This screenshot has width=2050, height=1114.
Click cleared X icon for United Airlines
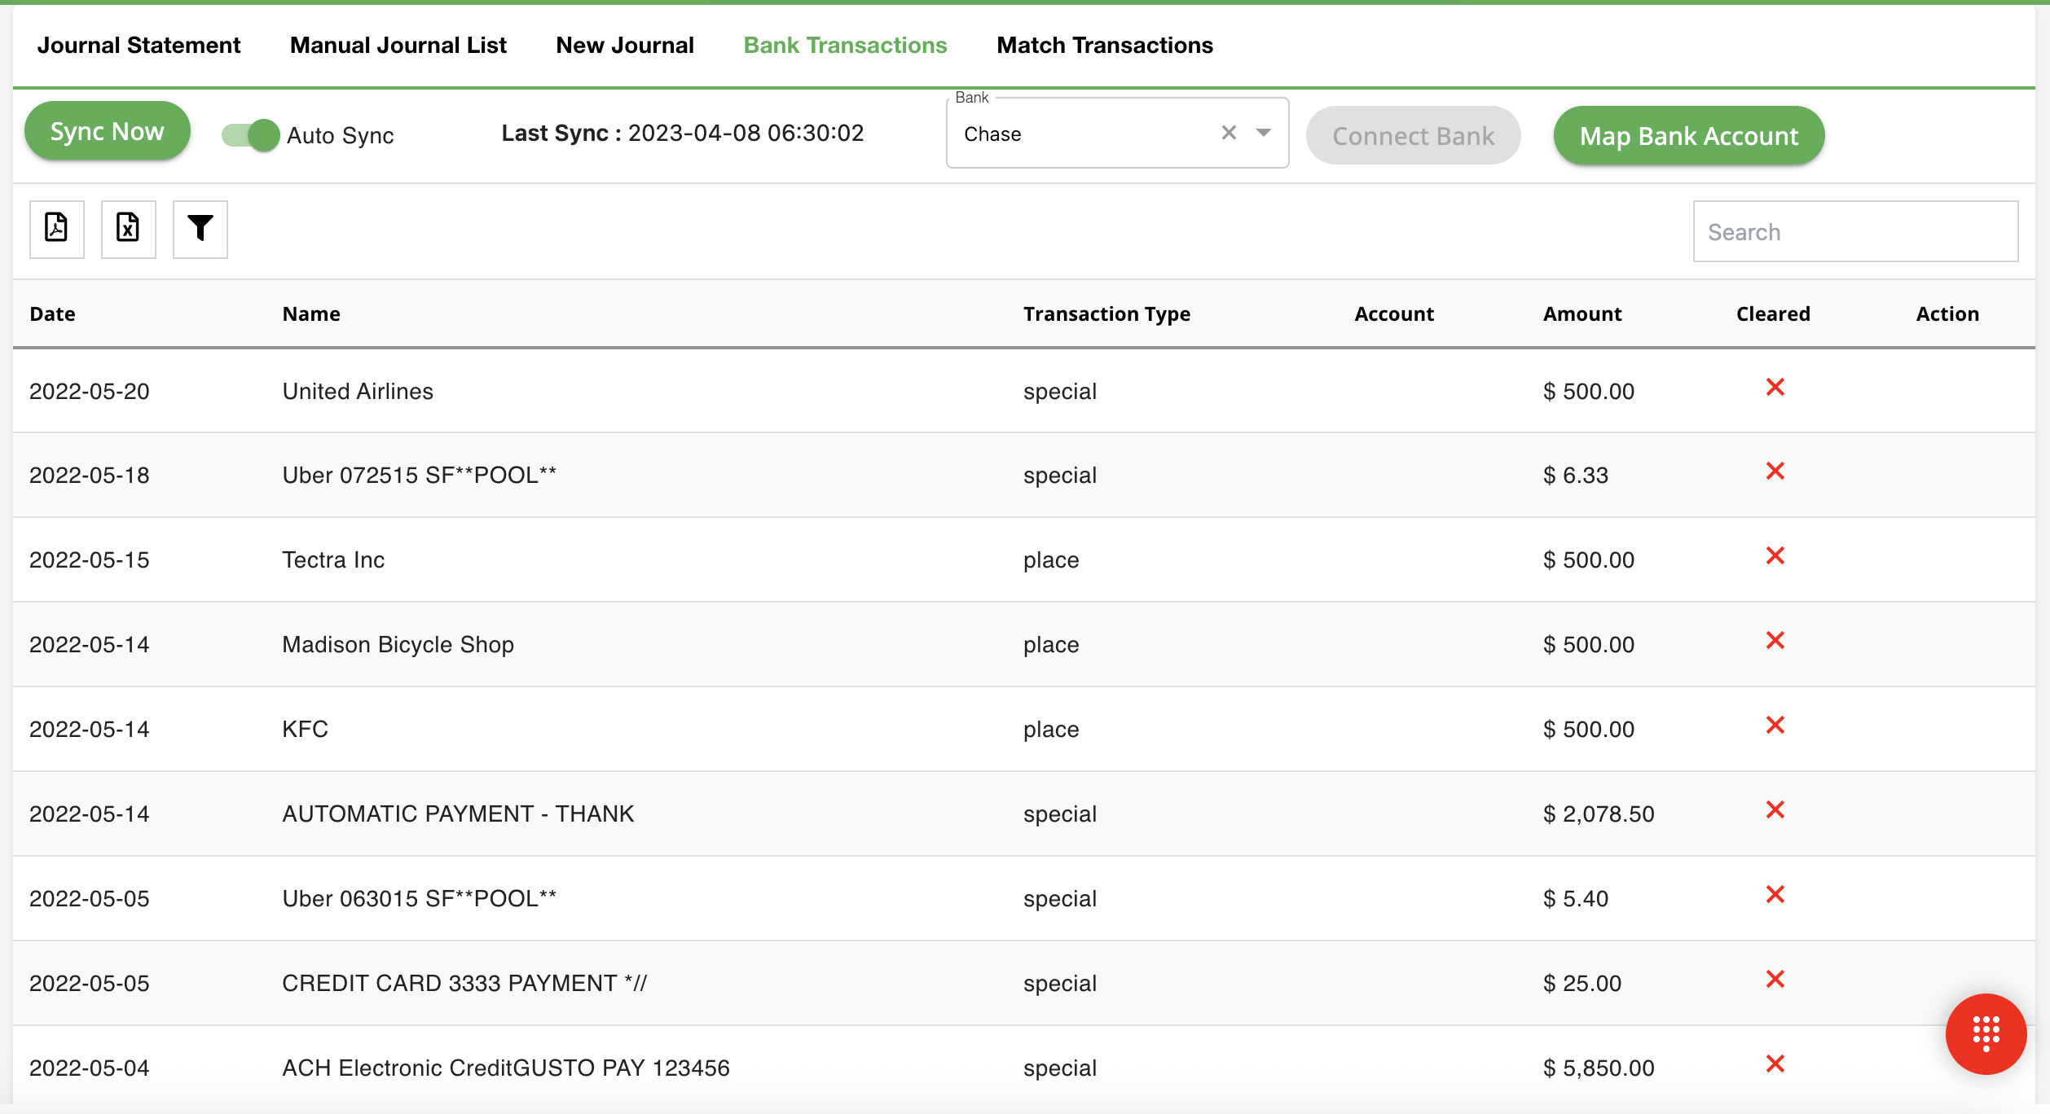point(1775,388)
